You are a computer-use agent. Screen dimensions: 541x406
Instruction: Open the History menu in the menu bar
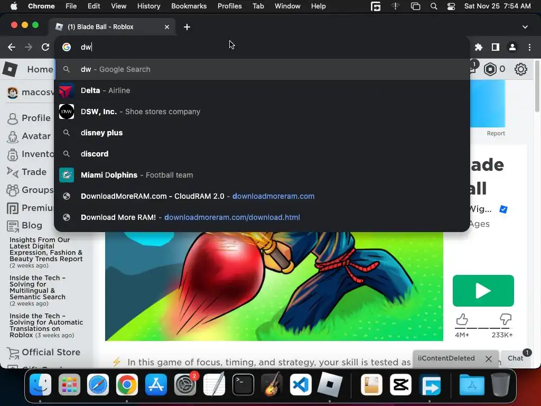(148, 6)
